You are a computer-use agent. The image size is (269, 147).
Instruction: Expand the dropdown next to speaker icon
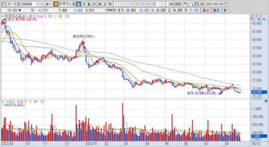click(x=51, y=4)
